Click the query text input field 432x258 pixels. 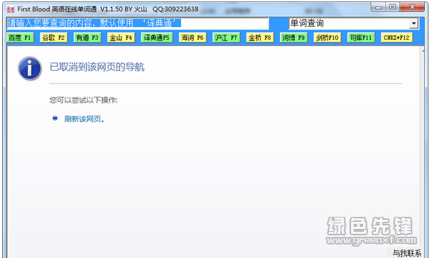coord(138,23)
